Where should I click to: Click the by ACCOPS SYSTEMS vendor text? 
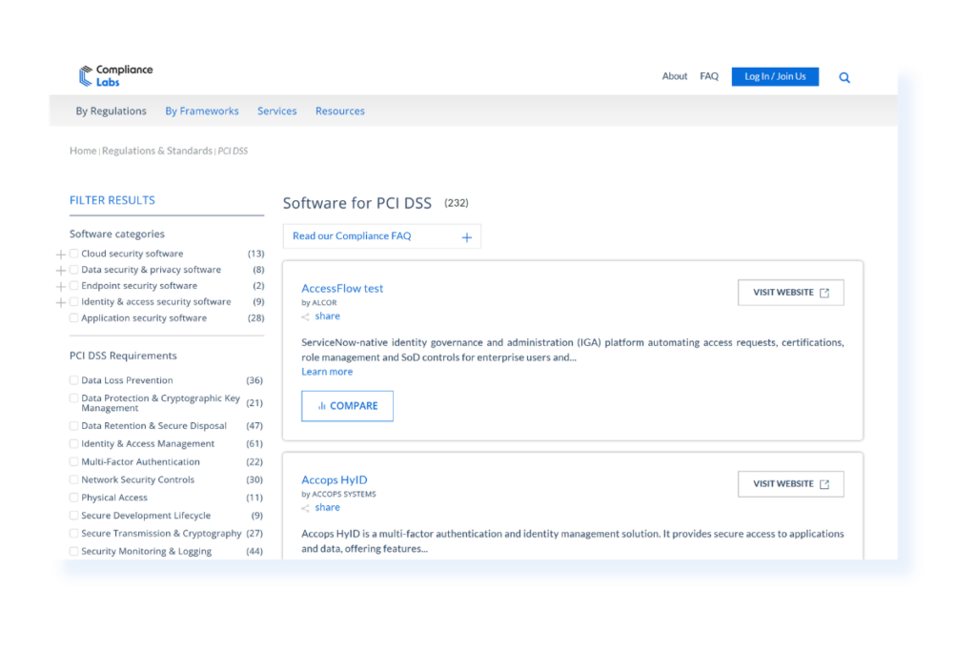pos(338,494)
